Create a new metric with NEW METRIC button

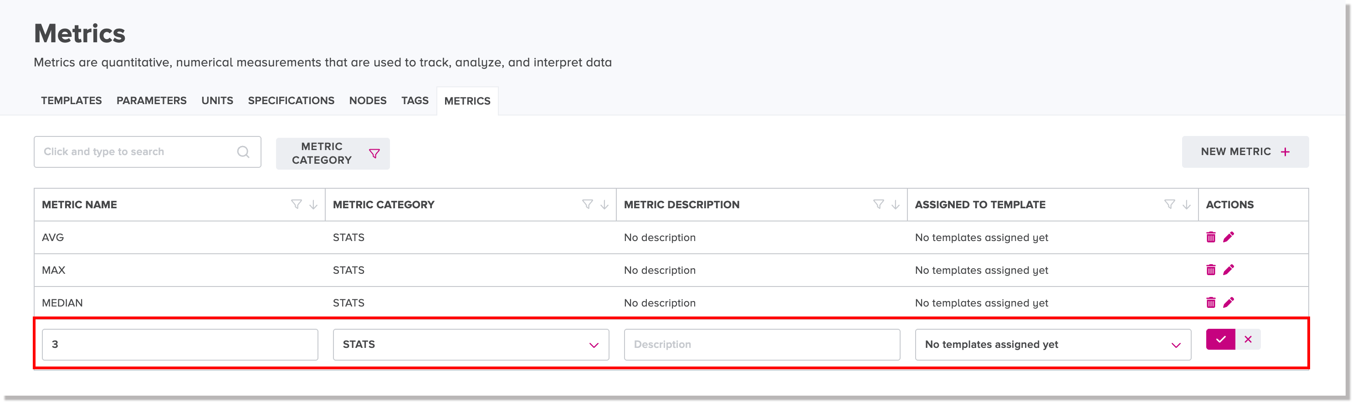click(1245, 152)
